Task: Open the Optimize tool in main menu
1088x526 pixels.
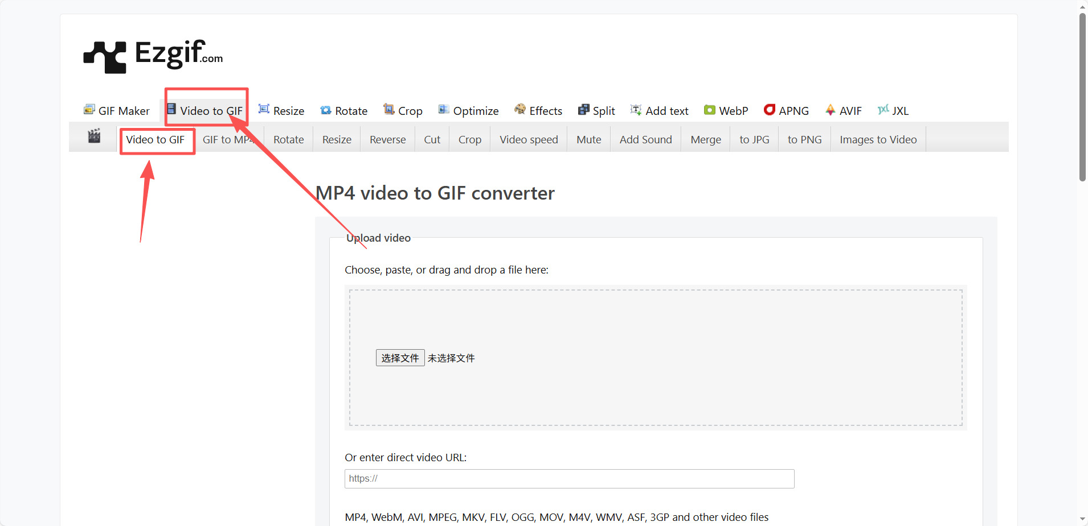Action: pyautogui.click(x=468, y=111)
